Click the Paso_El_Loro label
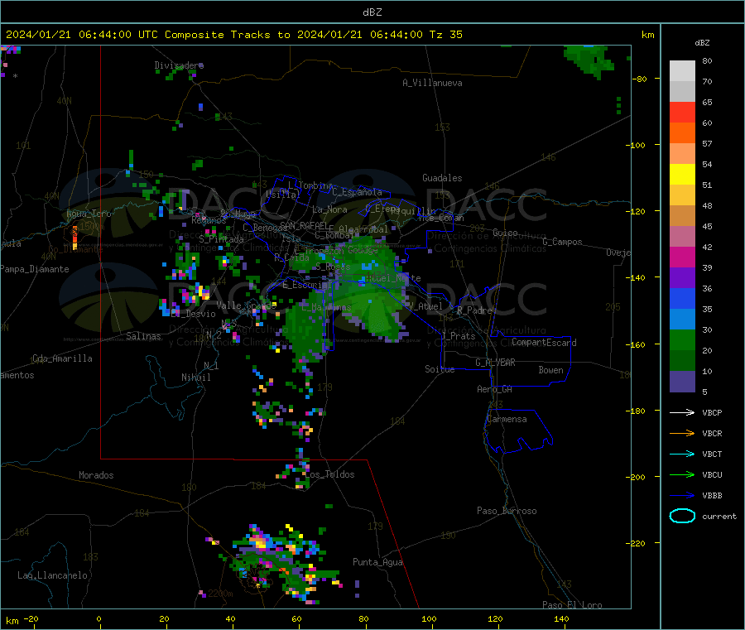 tap(572, 605)
